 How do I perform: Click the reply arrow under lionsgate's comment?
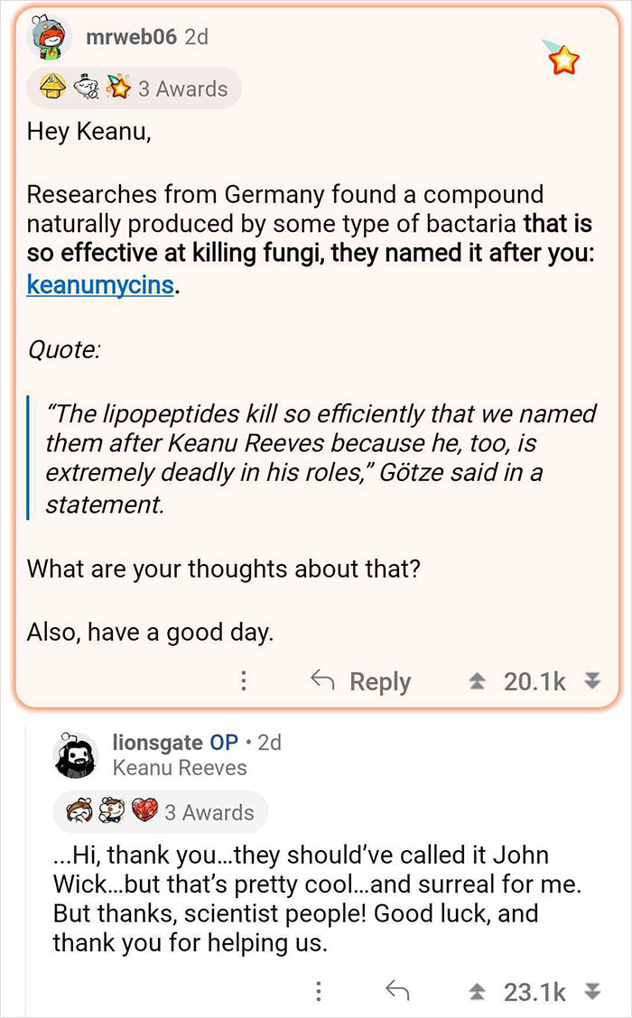[x=397, y=991]
